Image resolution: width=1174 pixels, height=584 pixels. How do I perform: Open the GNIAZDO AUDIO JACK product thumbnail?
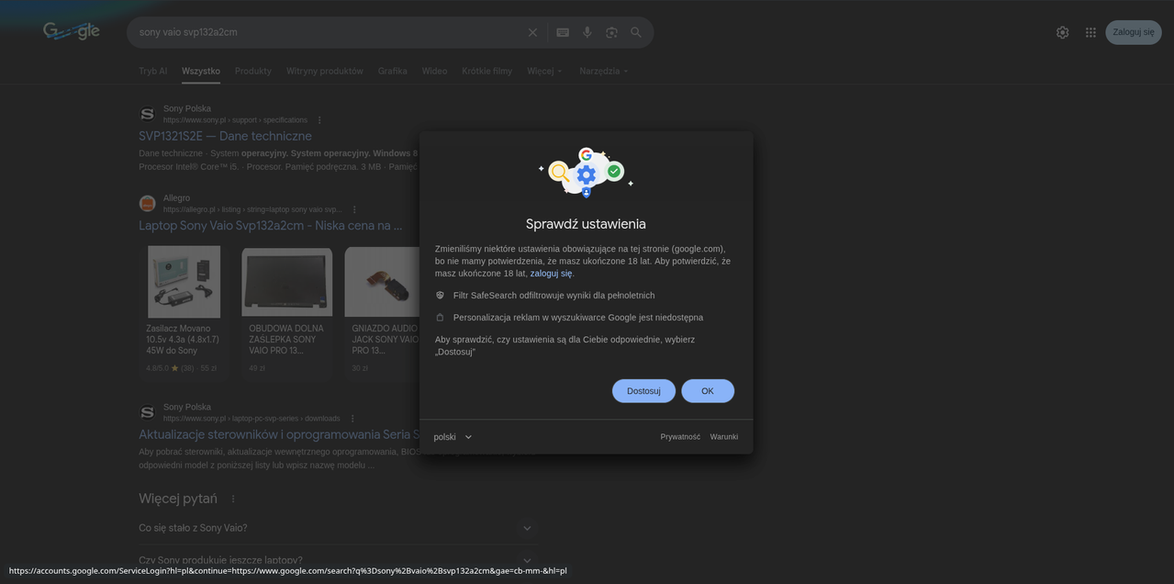[x=382, y=281]
